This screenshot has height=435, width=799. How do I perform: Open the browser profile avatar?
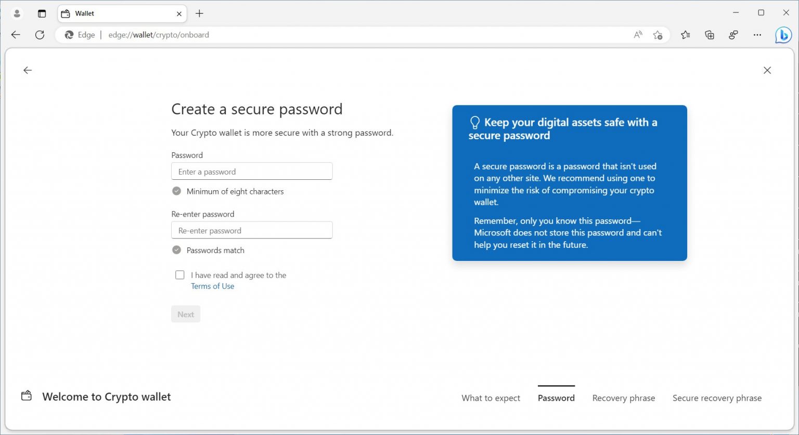click(16, 13)
